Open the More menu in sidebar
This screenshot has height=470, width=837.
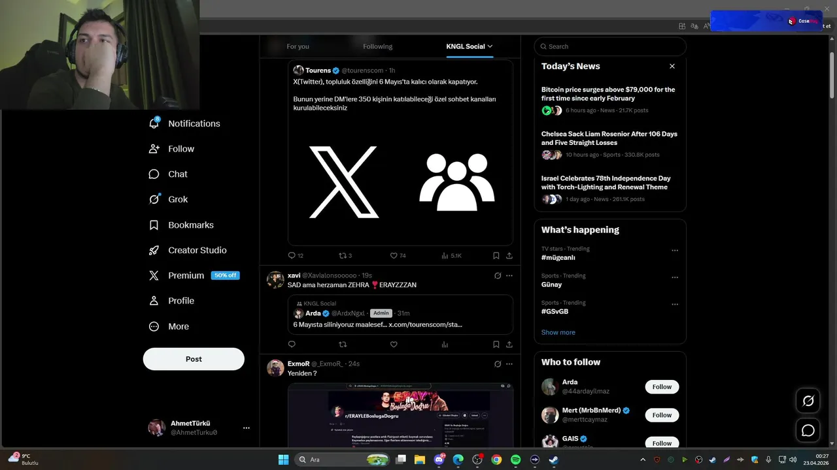coord(169,326)
